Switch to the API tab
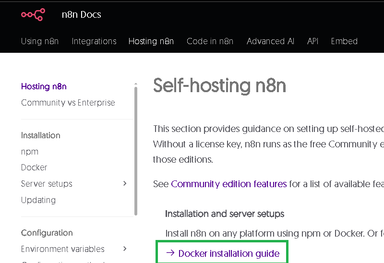The image size is (384, 263). [312, 41]
